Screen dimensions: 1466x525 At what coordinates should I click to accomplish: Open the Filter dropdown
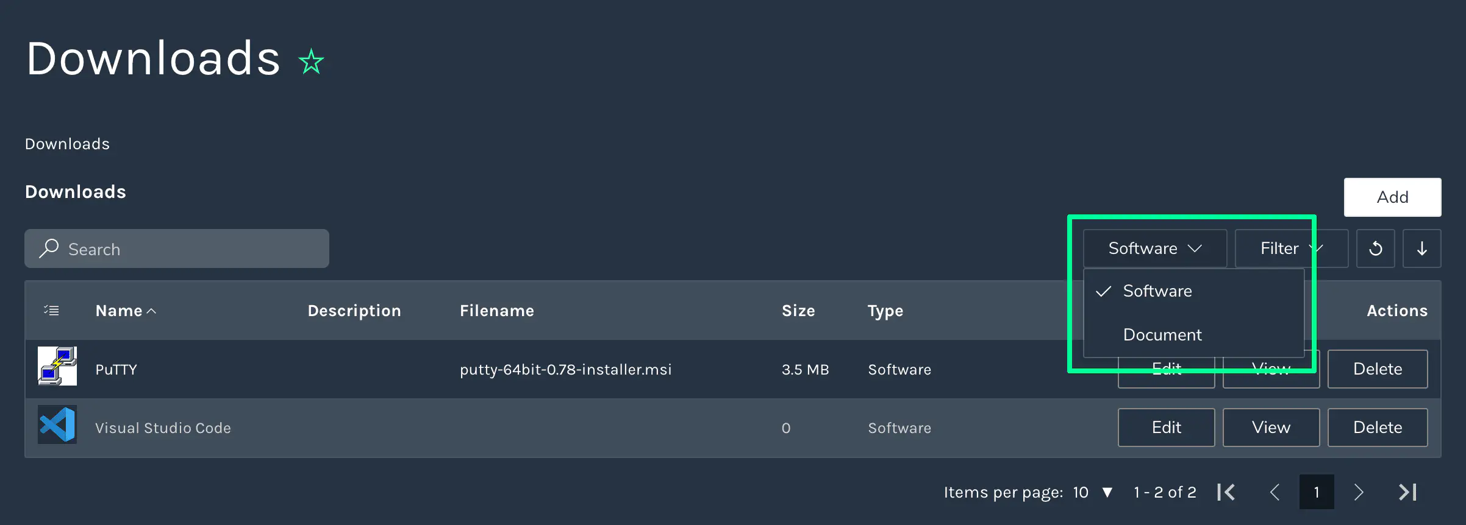coord(1290,248)
